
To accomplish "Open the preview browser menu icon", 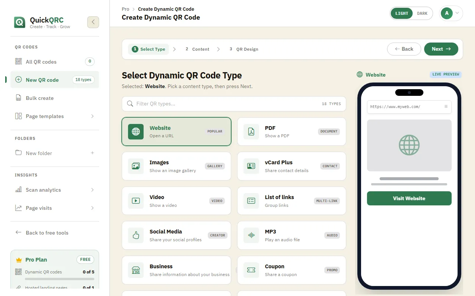I will [x=446, y=107].
